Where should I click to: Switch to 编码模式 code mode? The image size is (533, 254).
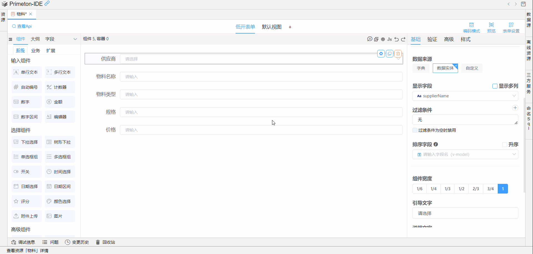[471, 27]
